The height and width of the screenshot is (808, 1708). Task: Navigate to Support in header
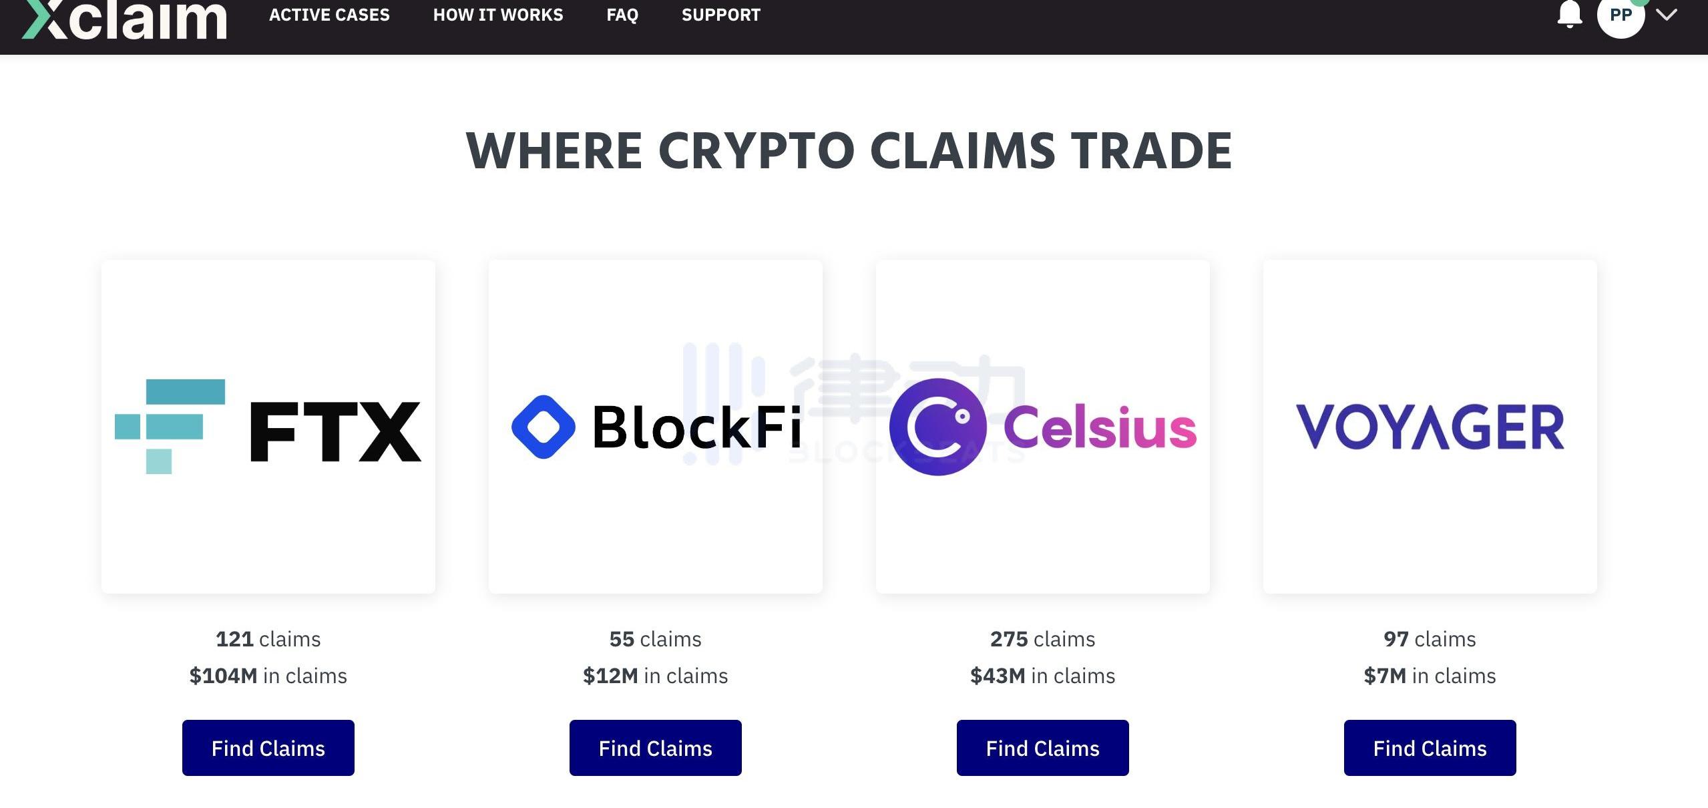pyautogui.click(x=721, y=15)
